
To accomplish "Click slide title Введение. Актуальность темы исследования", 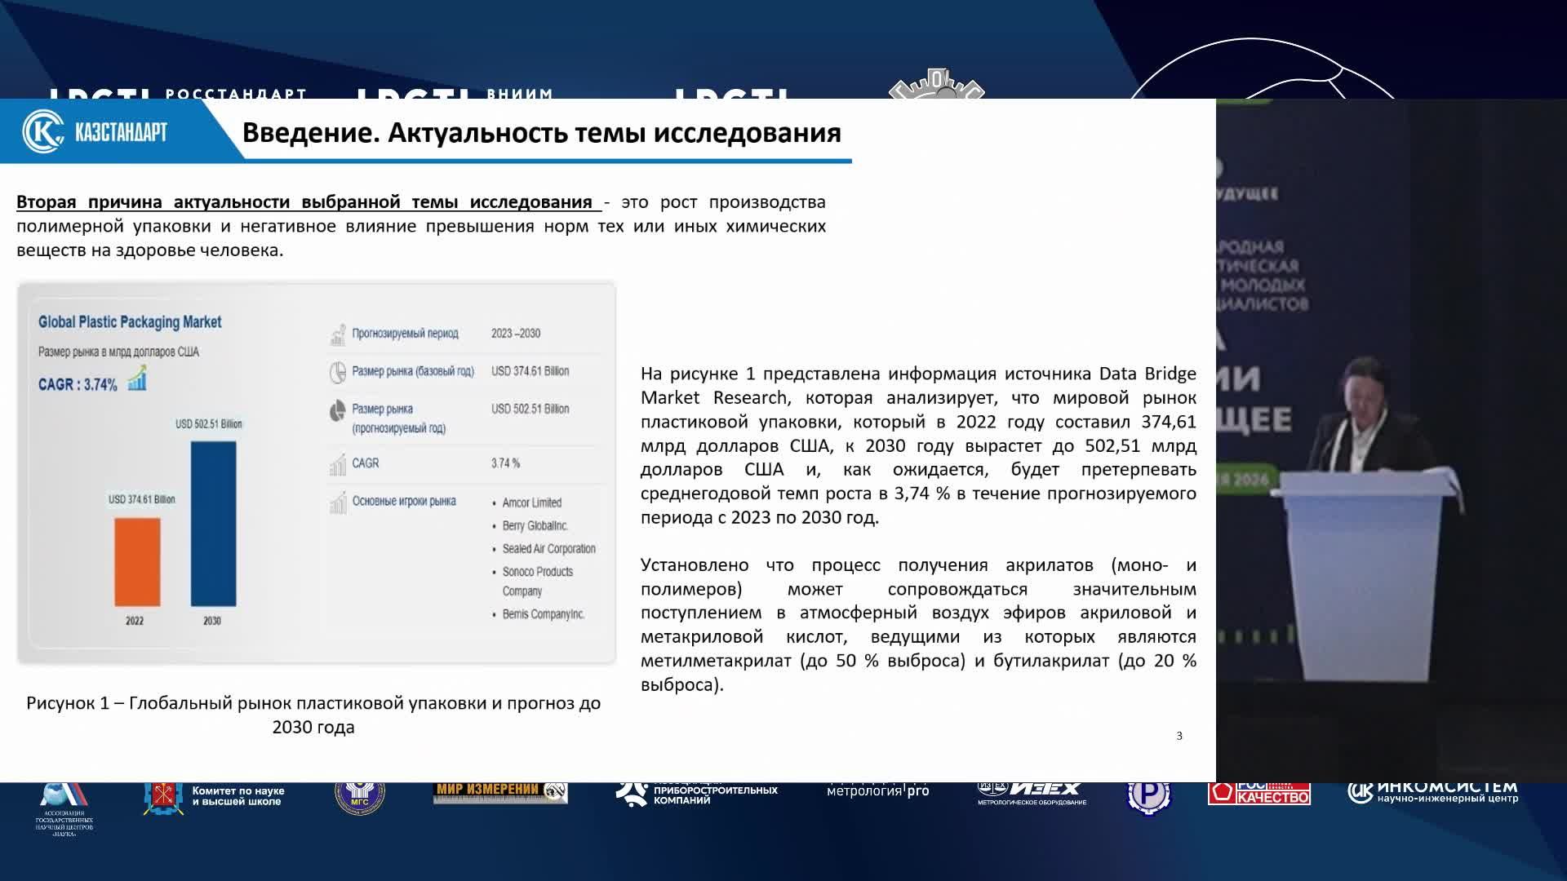I will 542,133.
